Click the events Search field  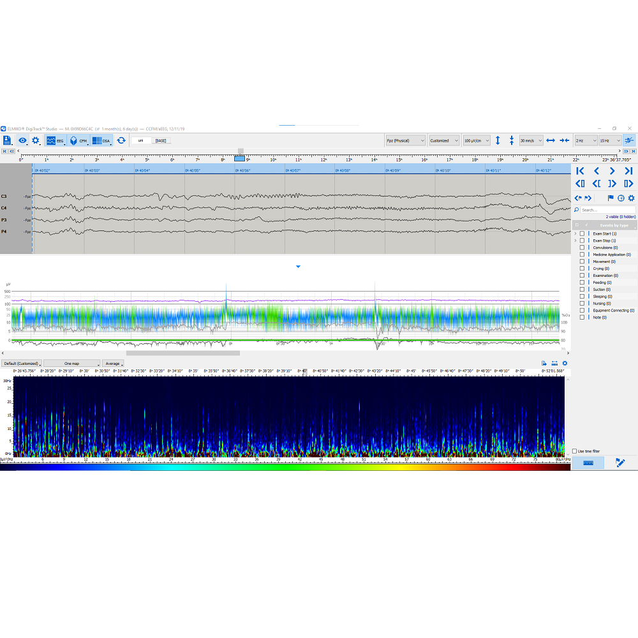pyautogui.click(x=607, y=210)
